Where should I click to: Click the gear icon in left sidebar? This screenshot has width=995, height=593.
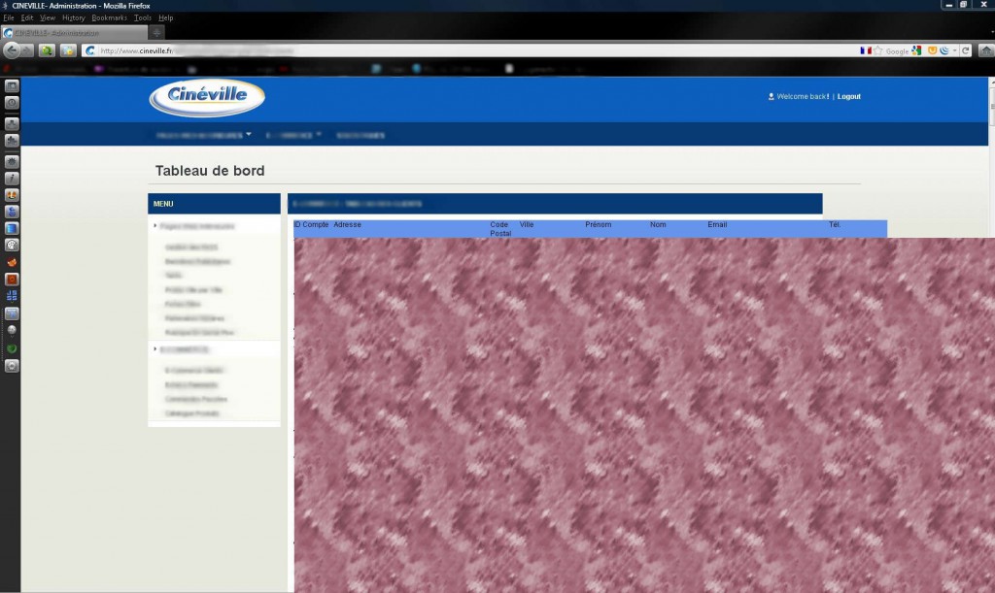12,162
